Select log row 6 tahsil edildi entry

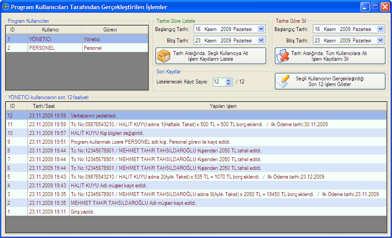pyautogui.click(x=196, y=168)
